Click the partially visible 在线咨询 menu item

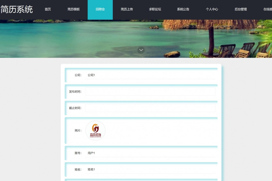tap(267, 9)
